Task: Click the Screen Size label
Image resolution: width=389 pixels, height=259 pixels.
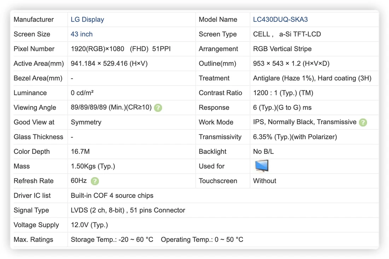Action: point(32,34)
